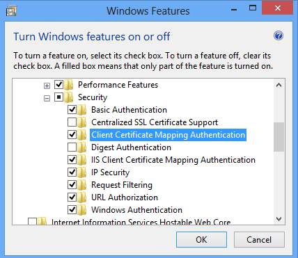The width and height of the screenshot is (298, 258).
Task: Click the Basic Authentication folder icon
Action: pos(82,110)
